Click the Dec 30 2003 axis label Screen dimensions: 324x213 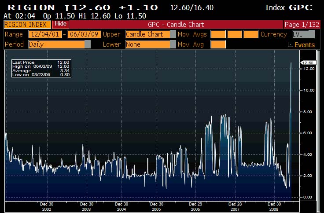[86, 206]
